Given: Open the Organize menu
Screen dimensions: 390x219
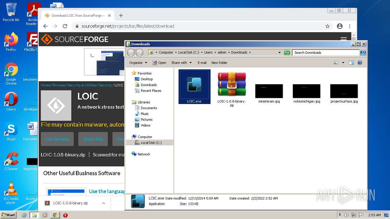Looking at the screenshot, I should tap(138, 63).
